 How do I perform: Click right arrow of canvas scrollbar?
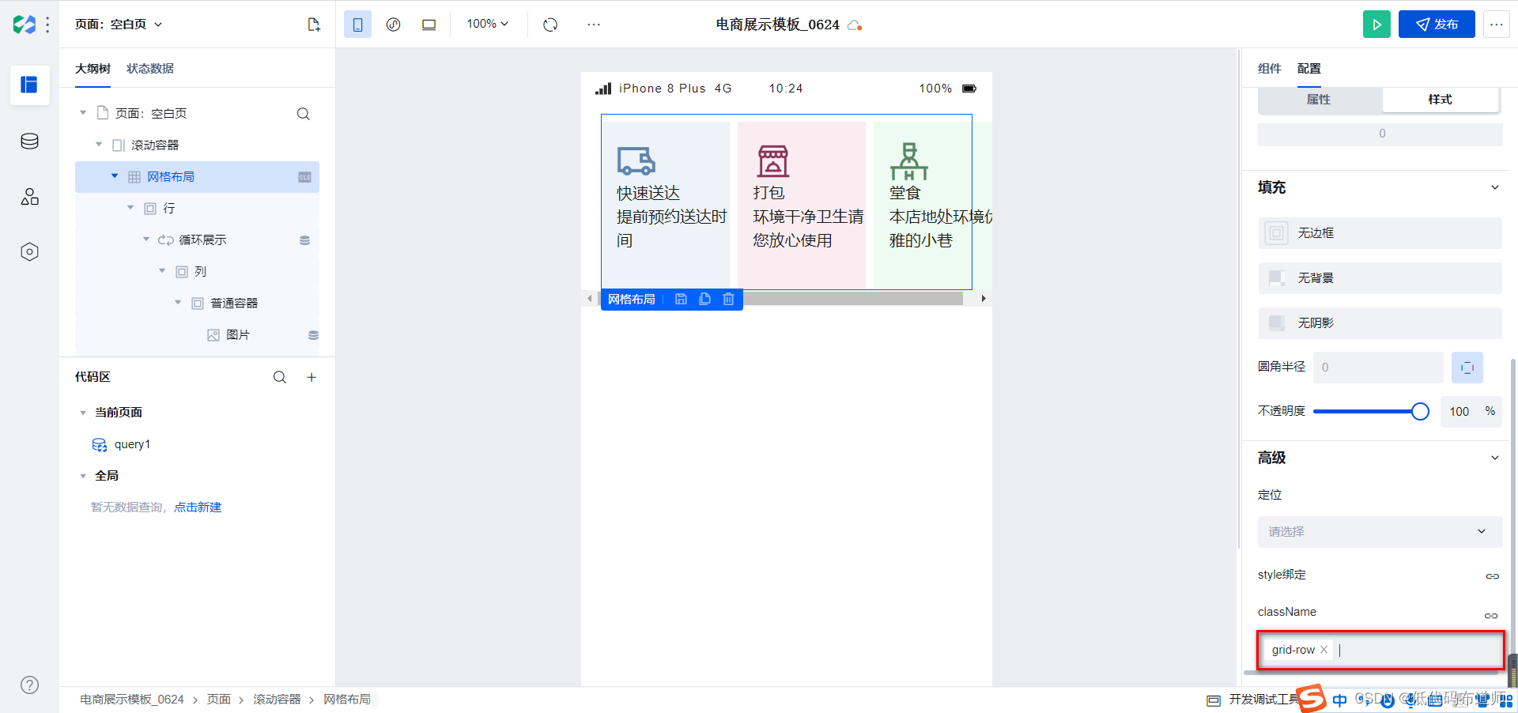(983, 299)
